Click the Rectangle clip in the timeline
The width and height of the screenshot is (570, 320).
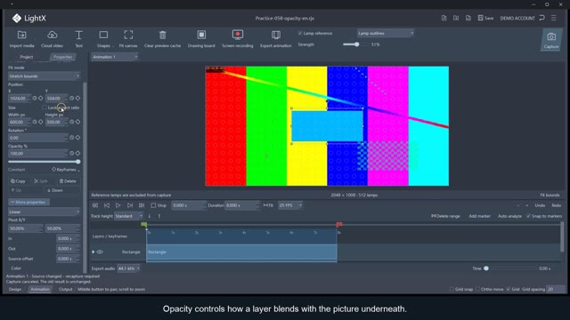tap(241, 252)
